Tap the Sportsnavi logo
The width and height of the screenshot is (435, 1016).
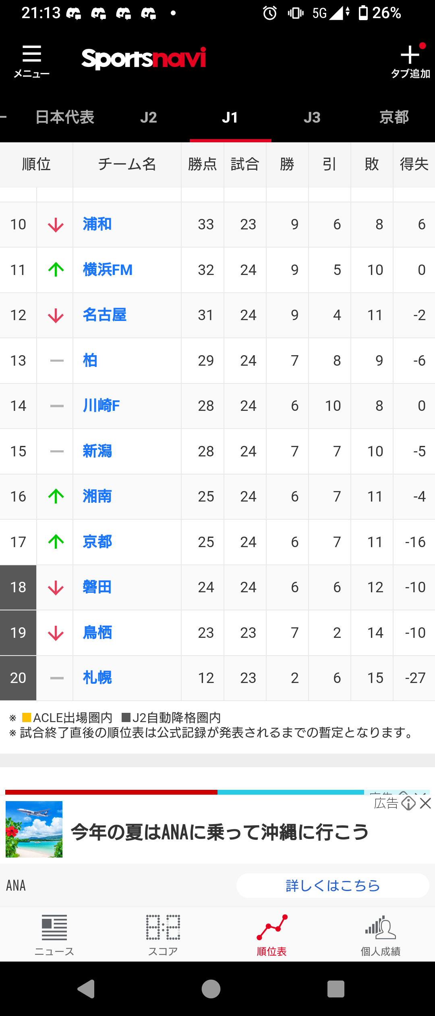click(x=144, y=58)
